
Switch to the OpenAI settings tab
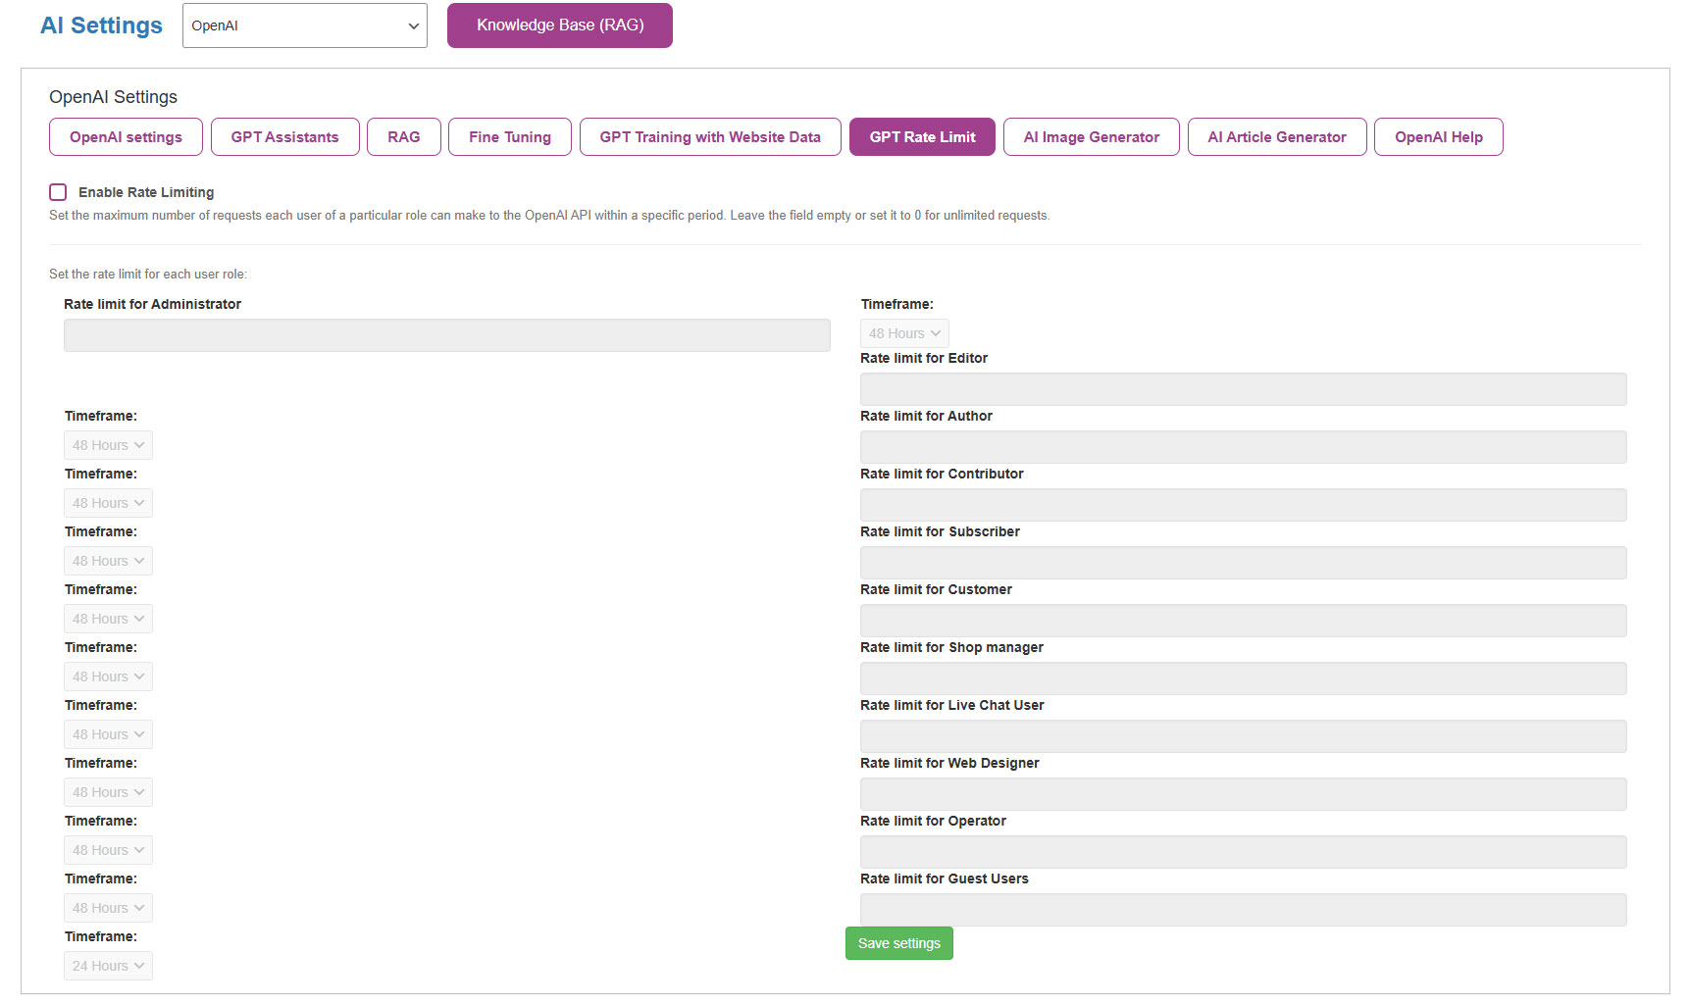pos(126,137)
